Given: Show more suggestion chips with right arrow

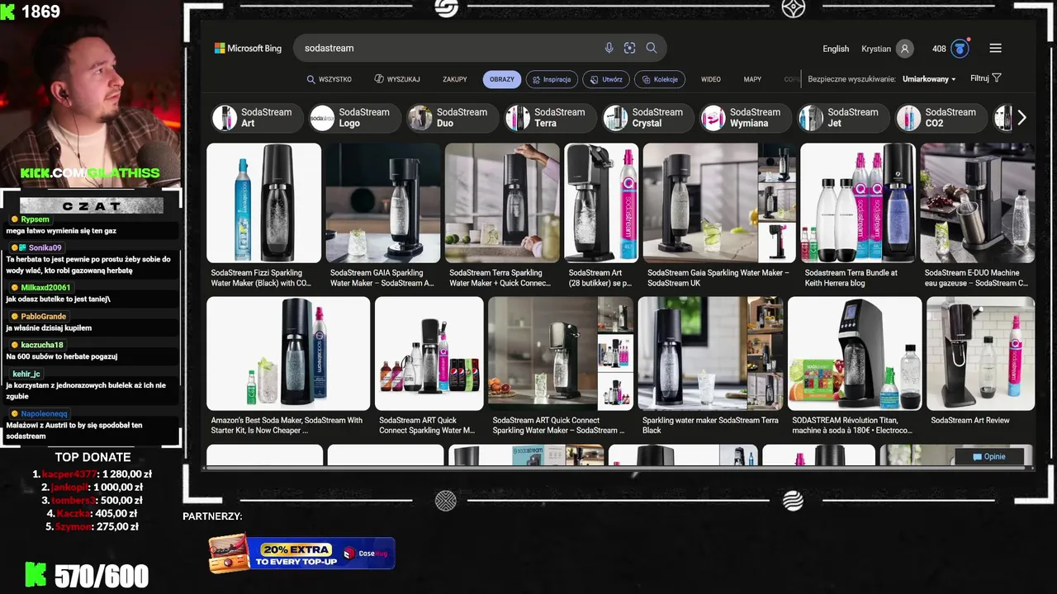Looking at the screenshot, I should click(1021, 118).
